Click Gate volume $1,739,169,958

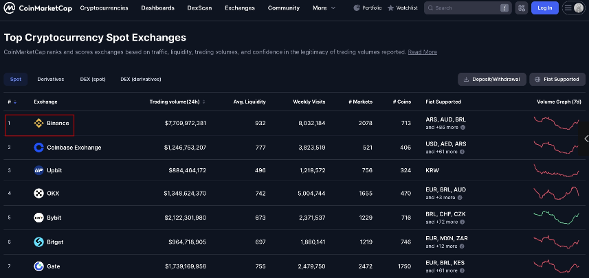186,266
